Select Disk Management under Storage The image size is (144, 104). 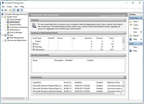[17, 38]
